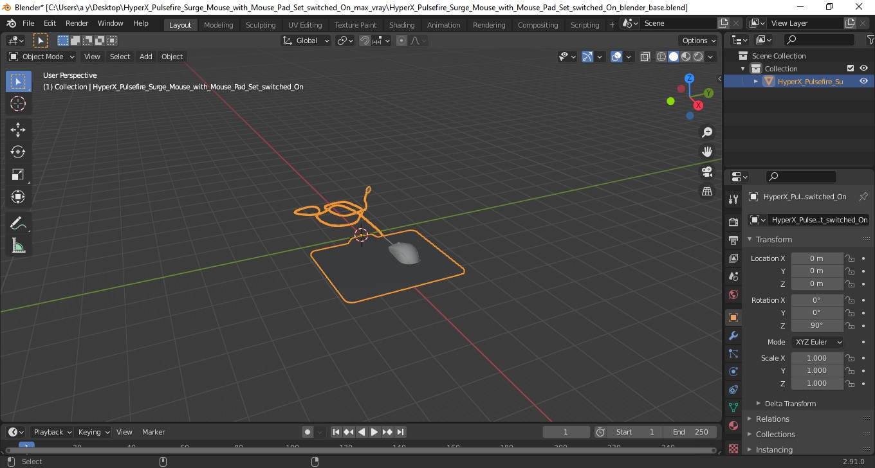Image resolution: width=875 pixels, height=468 pixels.
Task: Expand the Collections panel
Action: 775,435
